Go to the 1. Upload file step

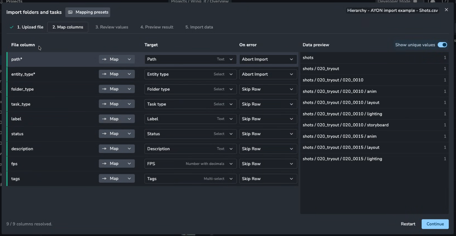pyautogui.click(x=26, y=27)
